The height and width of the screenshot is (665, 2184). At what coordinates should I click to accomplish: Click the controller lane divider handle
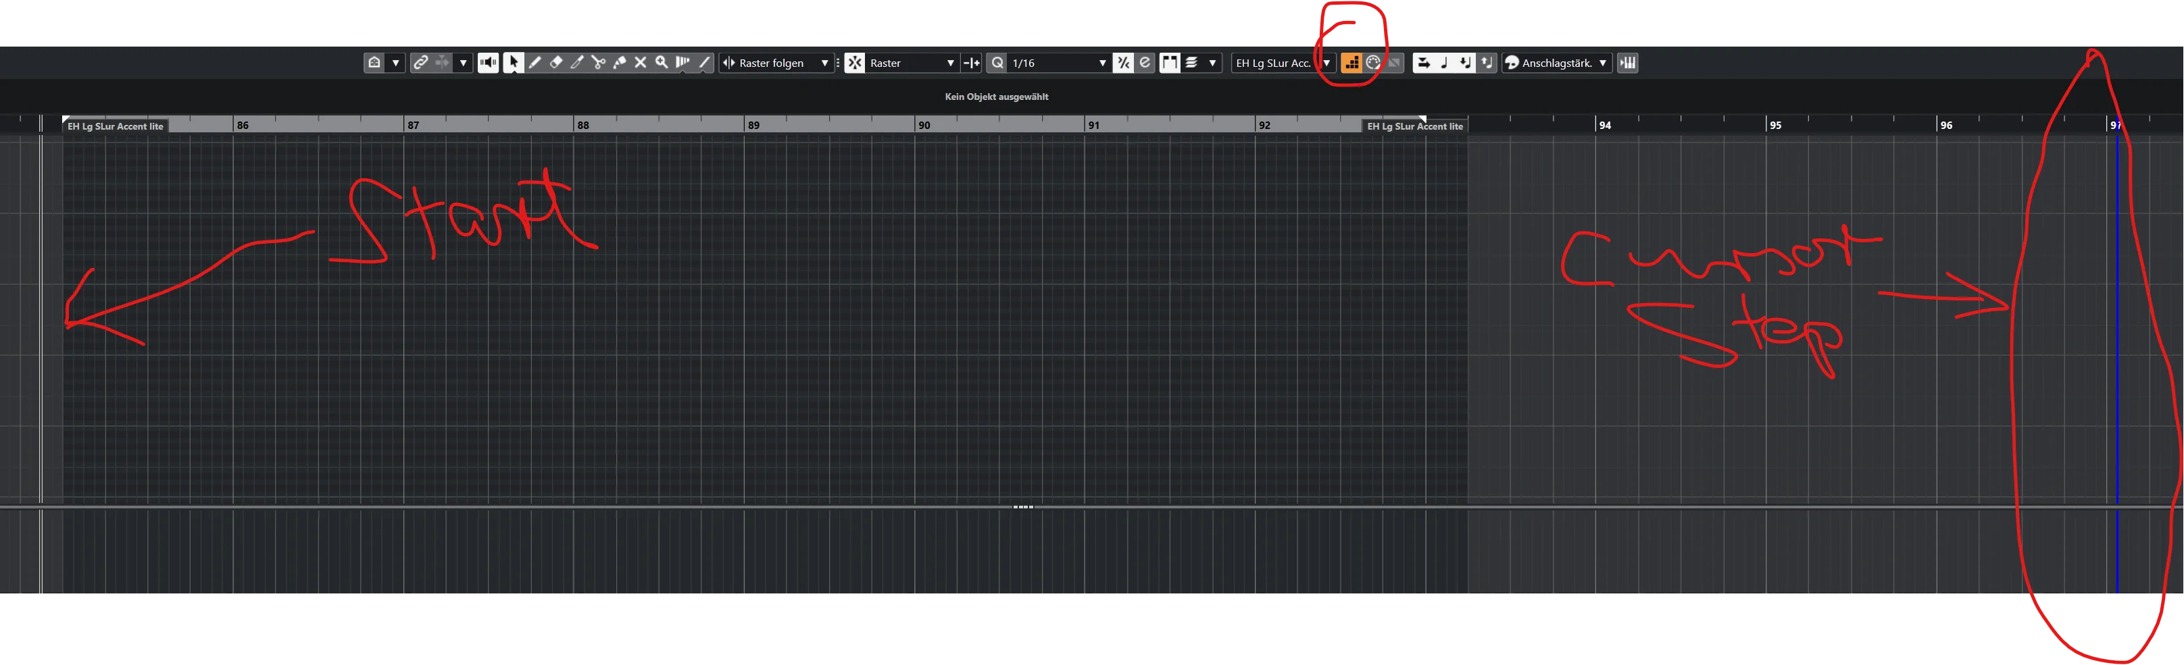[1023, 508]
